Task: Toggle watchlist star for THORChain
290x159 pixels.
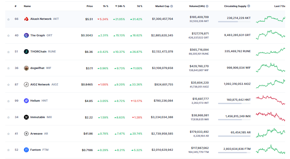Action: pos(8,52)
